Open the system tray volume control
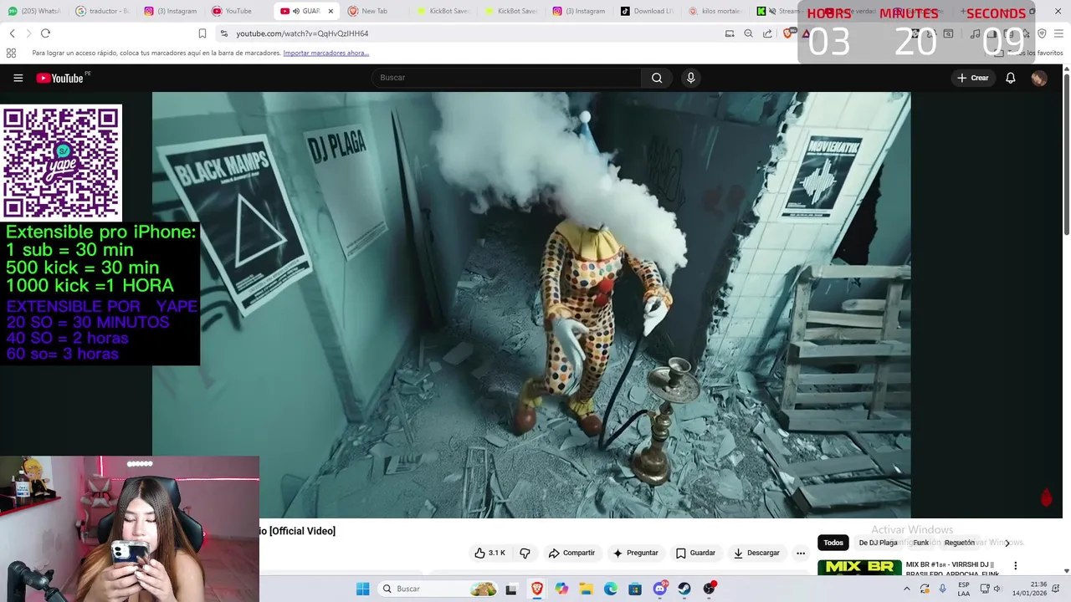Viewport: 1071px width, 602px height. (x=997, y=589)
